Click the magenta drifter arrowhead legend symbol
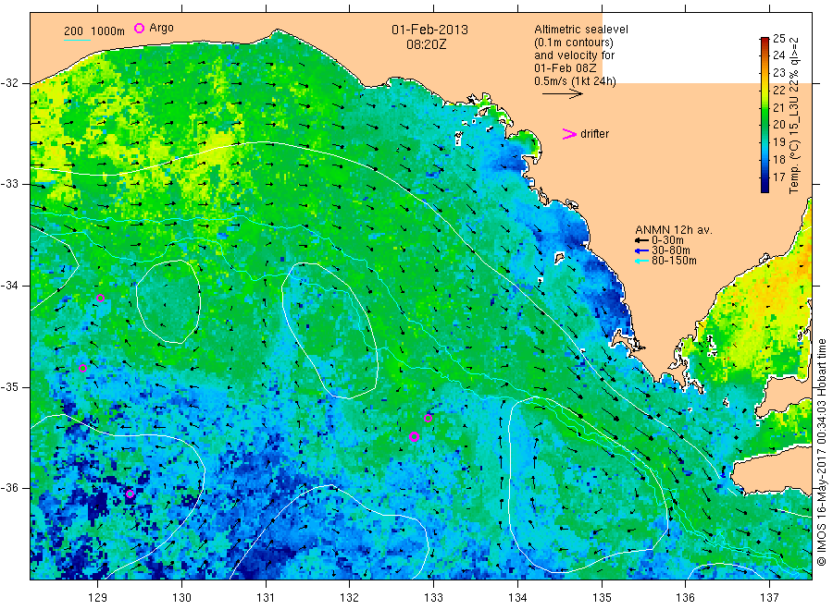 point(569,134)
